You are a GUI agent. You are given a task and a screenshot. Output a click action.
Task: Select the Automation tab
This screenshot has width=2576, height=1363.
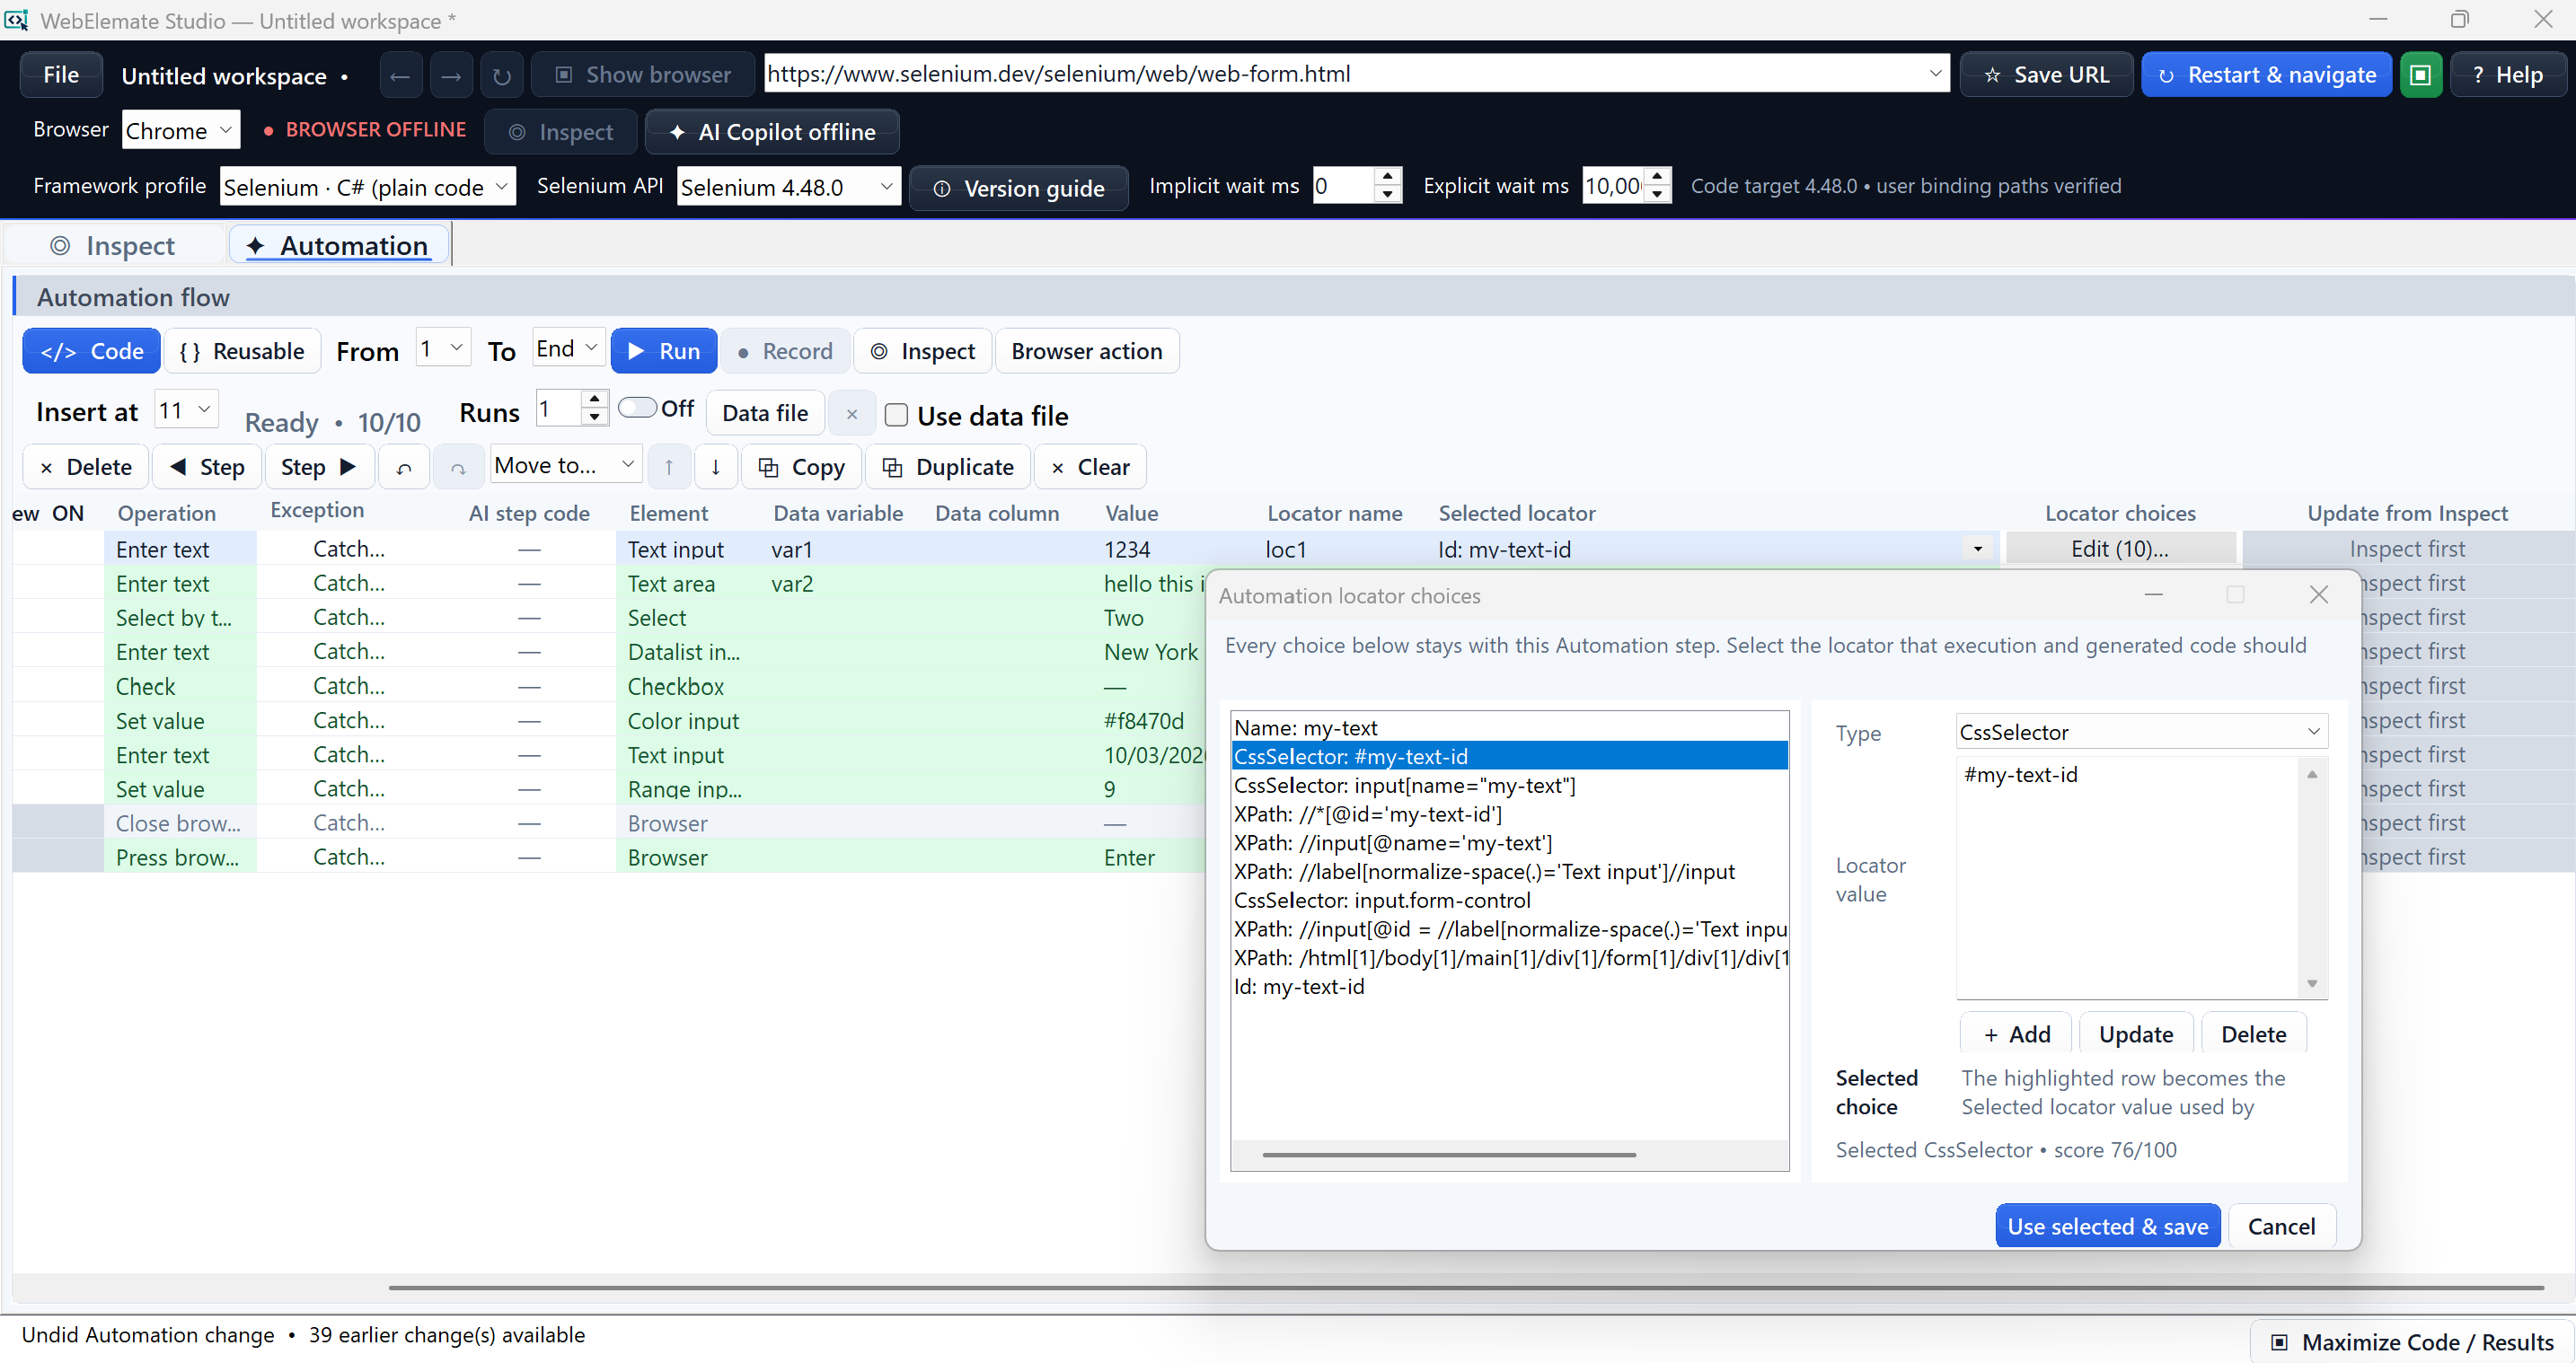pos(338,245)
